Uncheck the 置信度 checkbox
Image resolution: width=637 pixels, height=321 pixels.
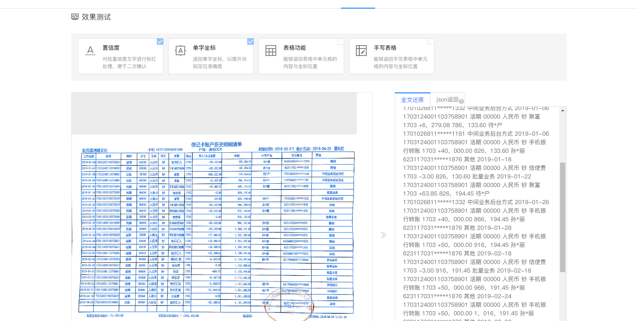click(160, 42)
